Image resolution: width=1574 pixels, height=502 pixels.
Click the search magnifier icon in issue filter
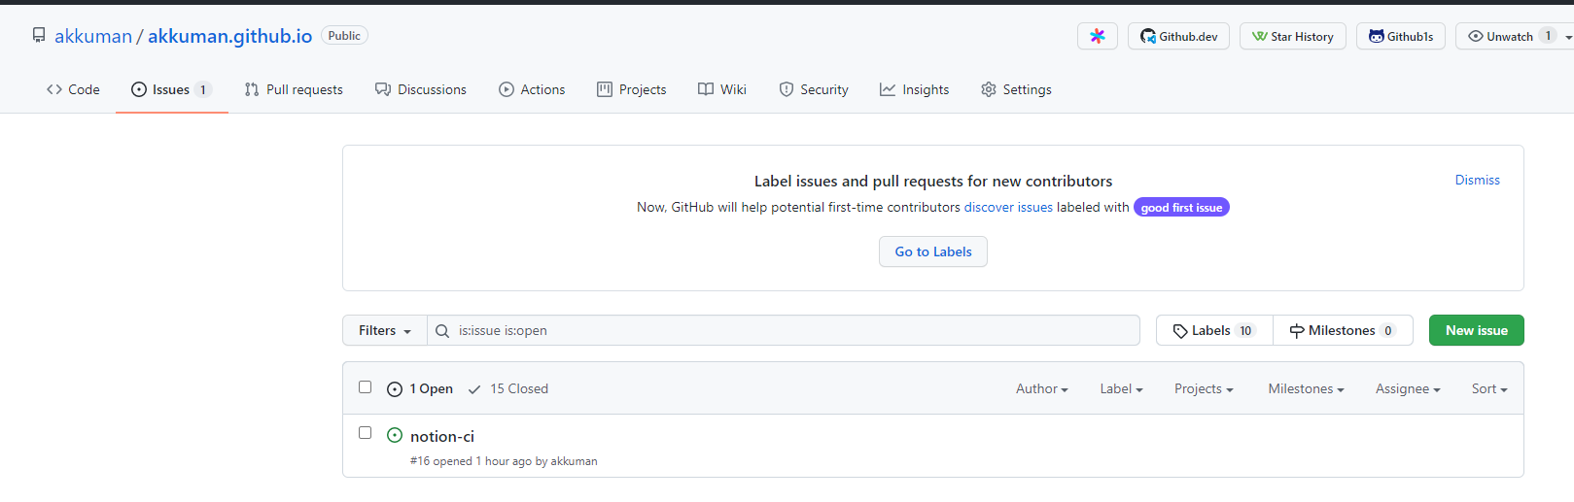click(x=442, y=331)
